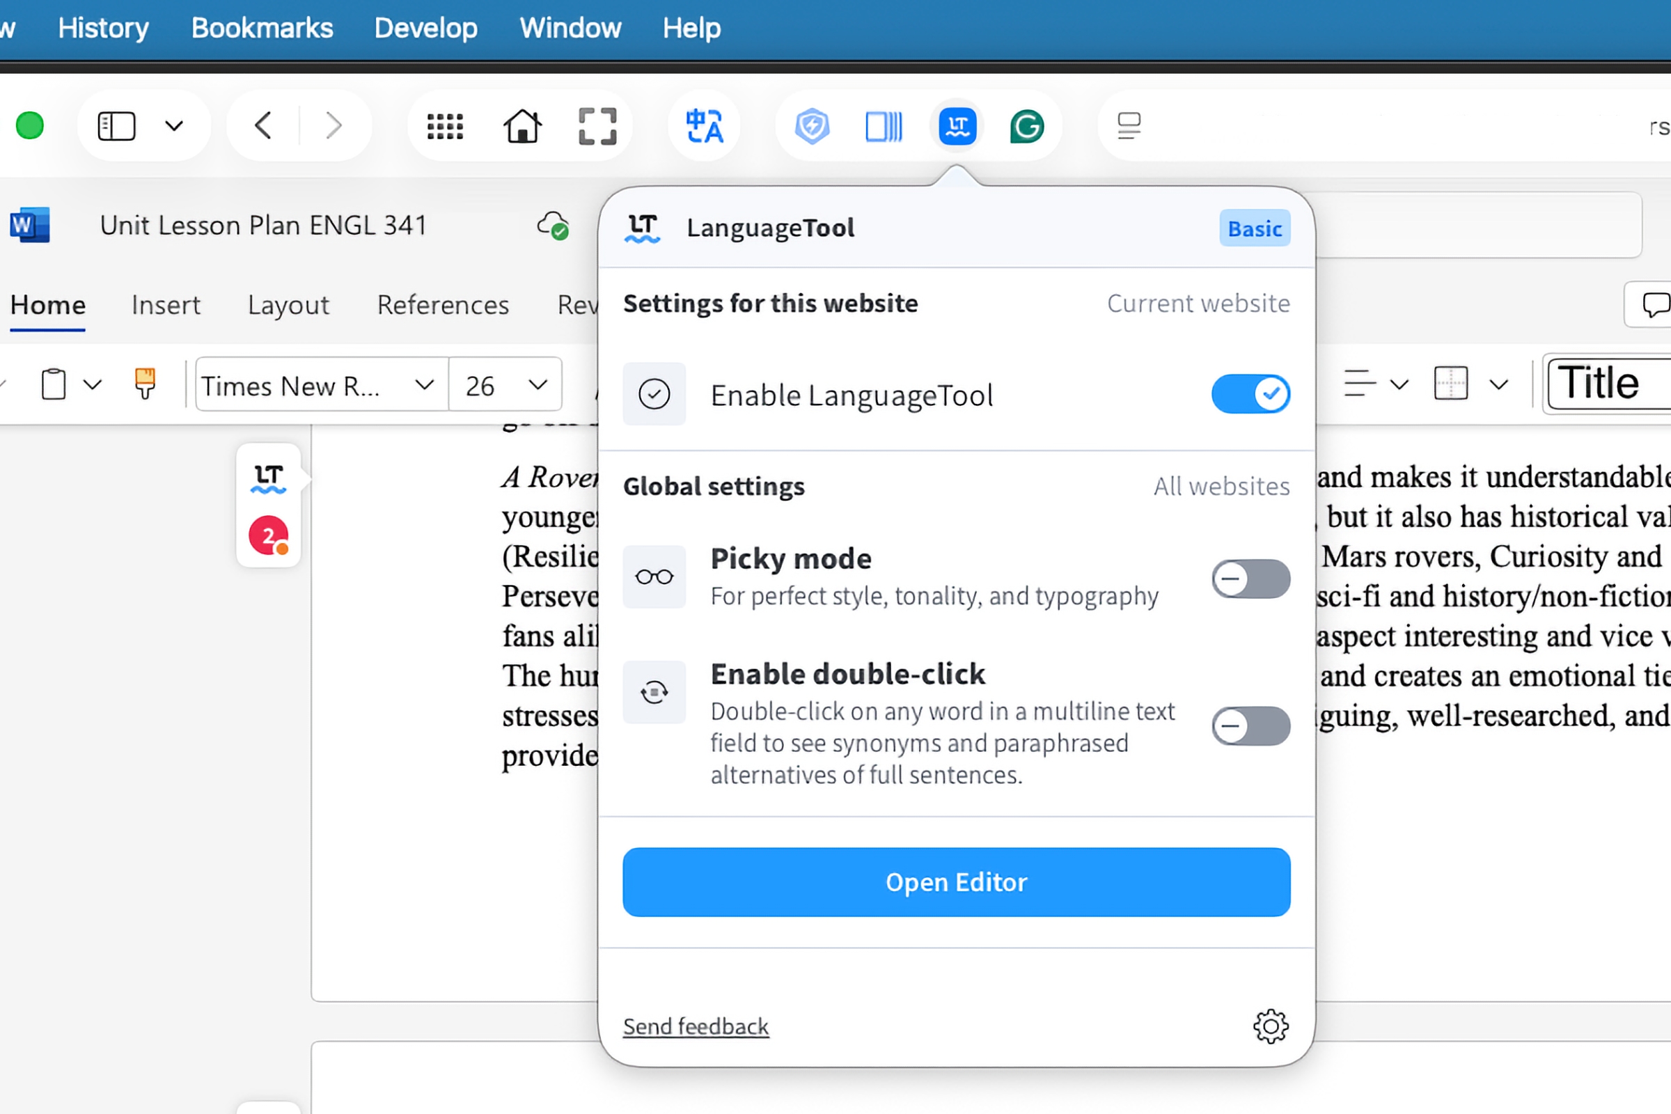Disable the Enable LanguageTool toggle
The height and width of the screenshot is (1114, 1671).
[1250, 393]
